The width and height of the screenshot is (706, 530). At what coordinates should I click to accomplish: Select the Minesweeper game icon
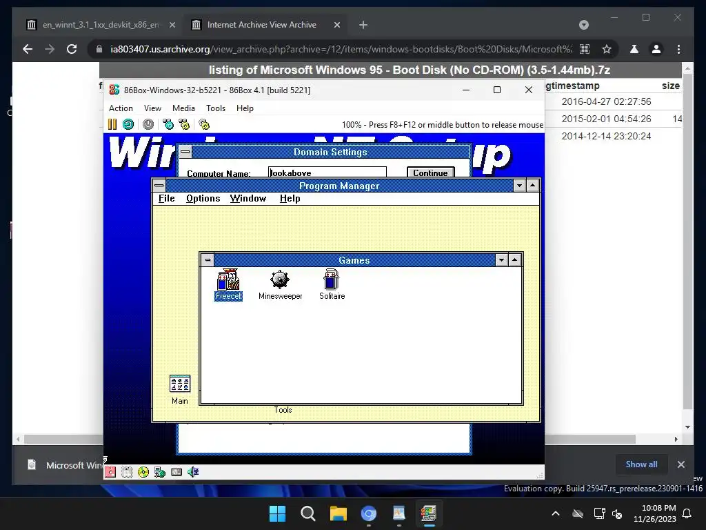pos(280,285)
